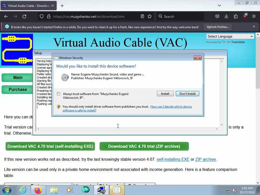Click Setup log scroll down arrow
Image resolution: width=260 pixels, height=195 pixels.
click(x=221, y=125)
